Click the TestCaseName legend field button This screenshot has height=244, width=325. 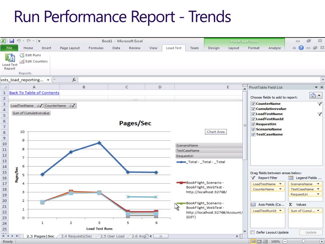[209, 151]
